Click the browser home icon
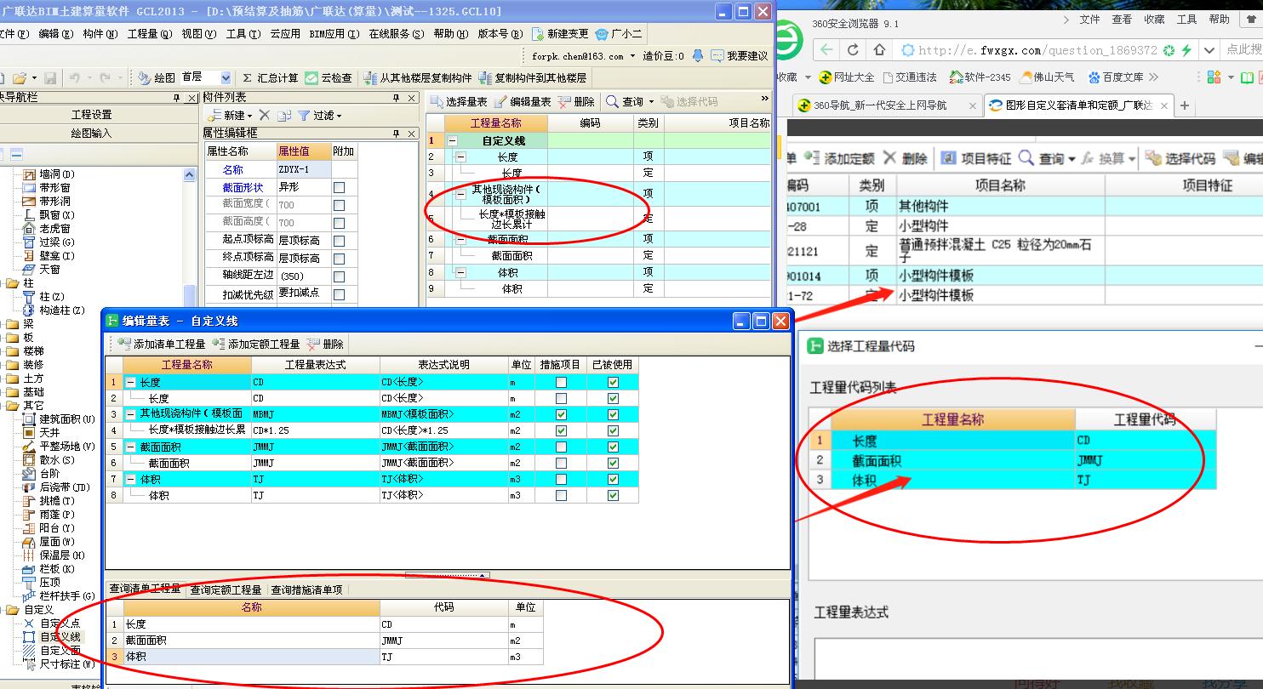 [x=880, y=50]
